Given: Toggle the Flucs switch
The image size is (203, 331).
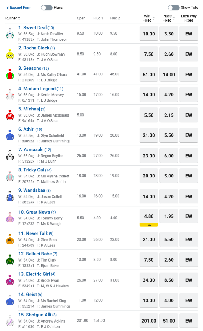Looking at the screenshot, I should tap(47, 8).
